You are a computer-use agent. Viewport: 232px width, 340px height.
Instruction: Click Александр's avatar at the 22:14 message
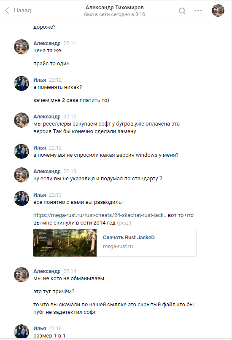click(x=22, y=275)
